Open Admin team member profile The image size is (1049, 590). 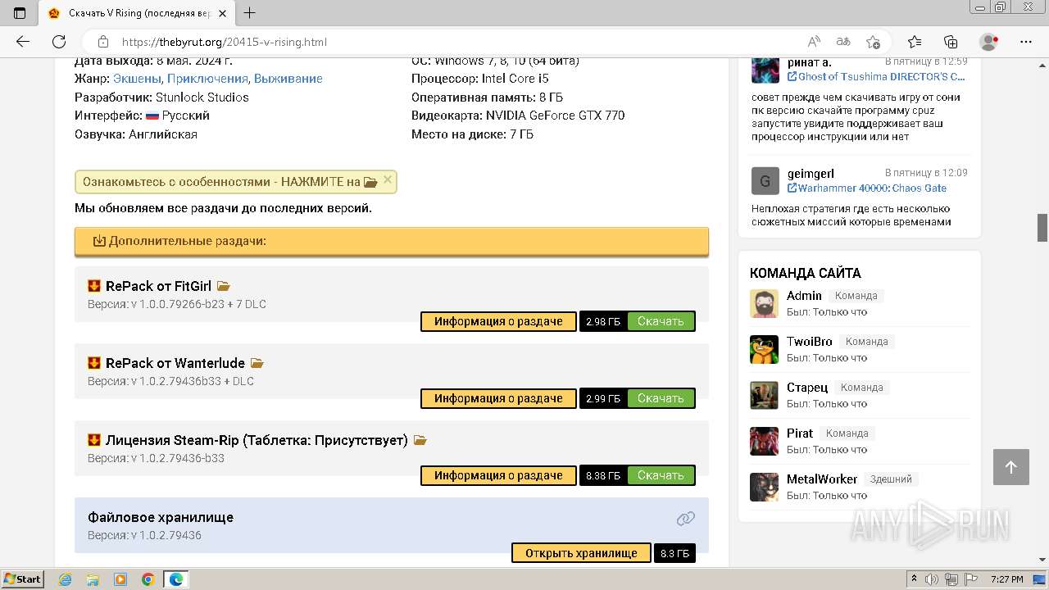coord(804,295)
